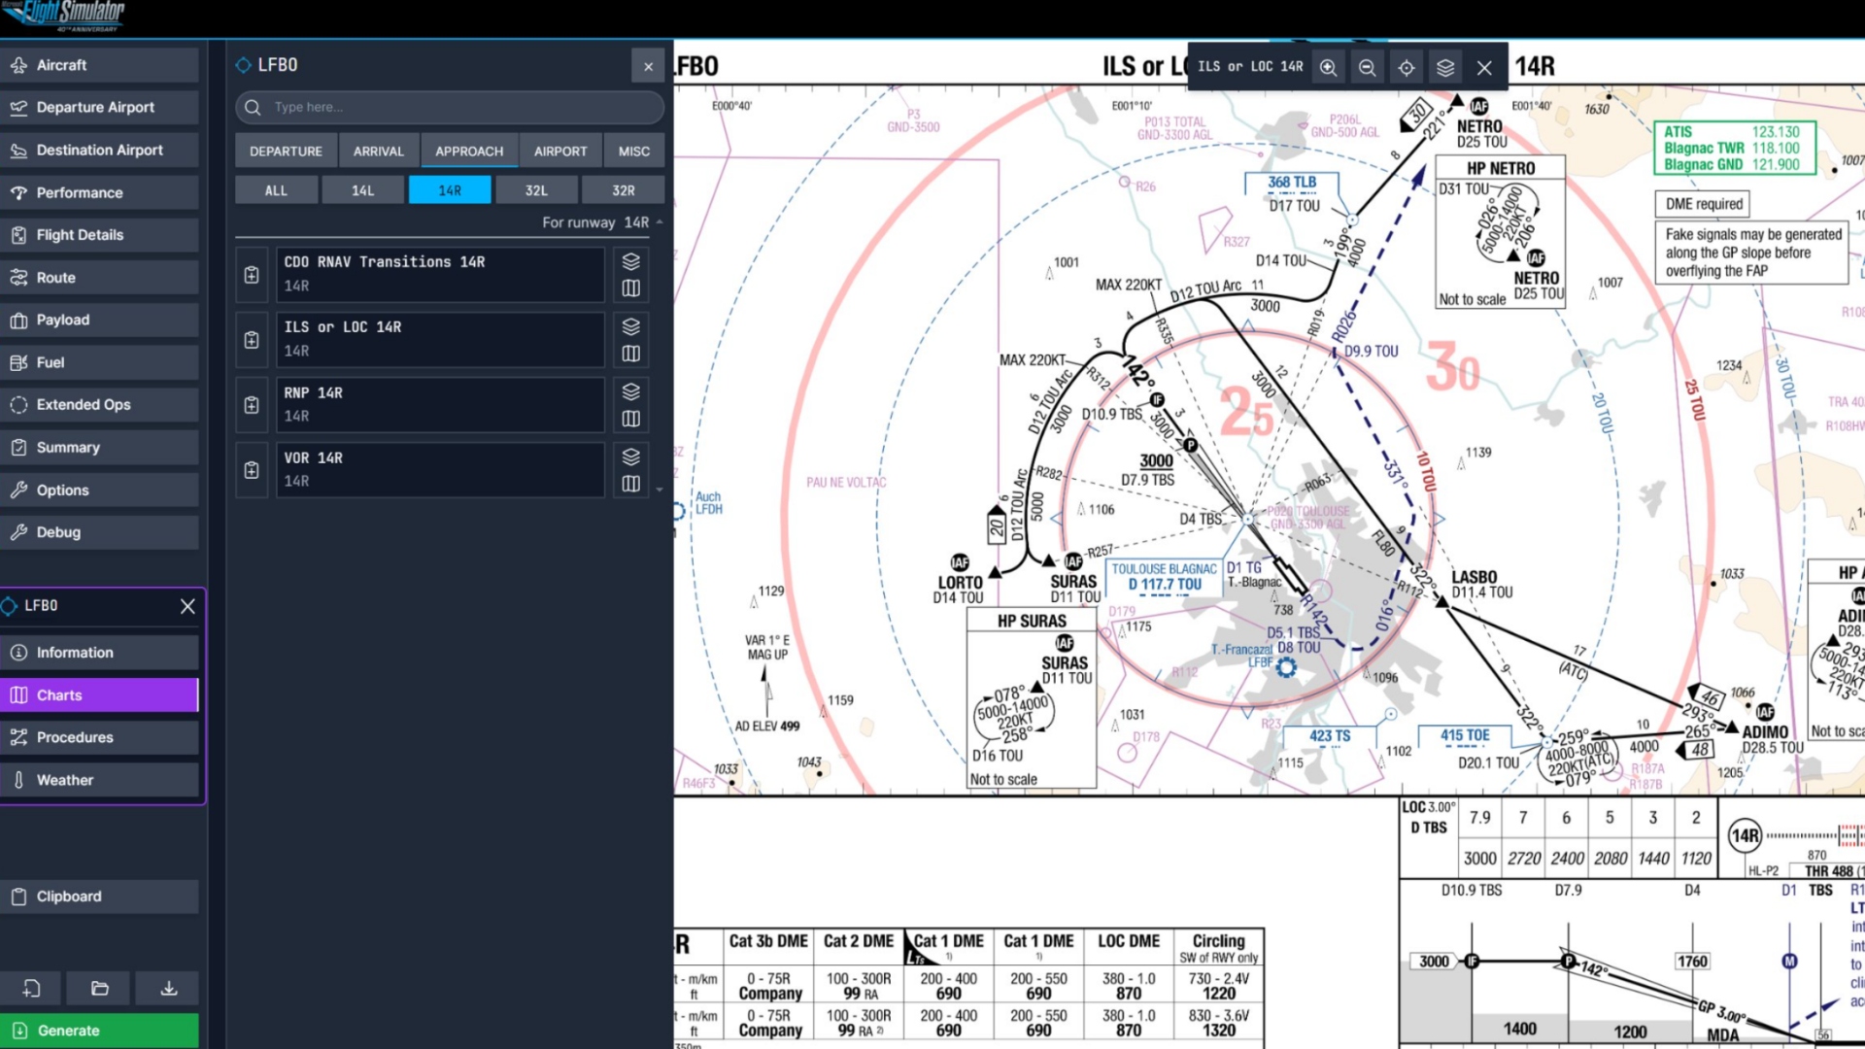This screenshot has width=1865, height=1049.
Task: Close the LFBO charts panel
Action: tap(648, 66)
